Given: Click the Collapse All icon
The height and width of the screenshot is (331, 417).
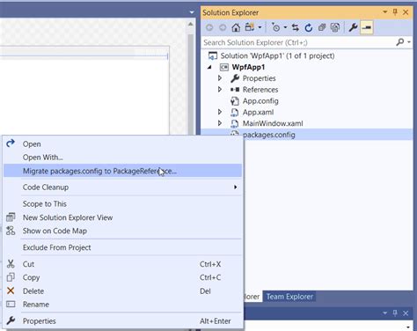Looking at the screenshot, I should pyautogui.click(x=322, y=27).
